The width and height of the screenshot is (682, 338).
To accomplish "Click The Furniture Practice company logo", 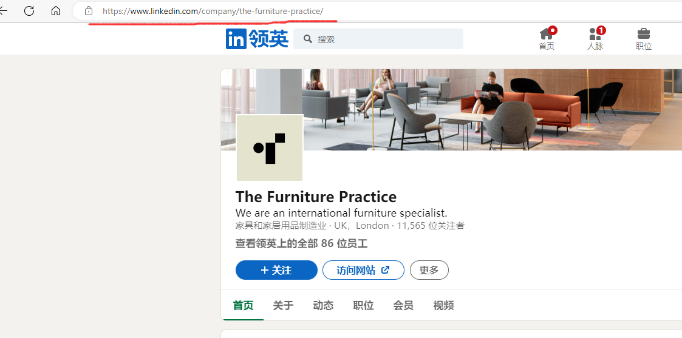I will [x=270, y=147].
